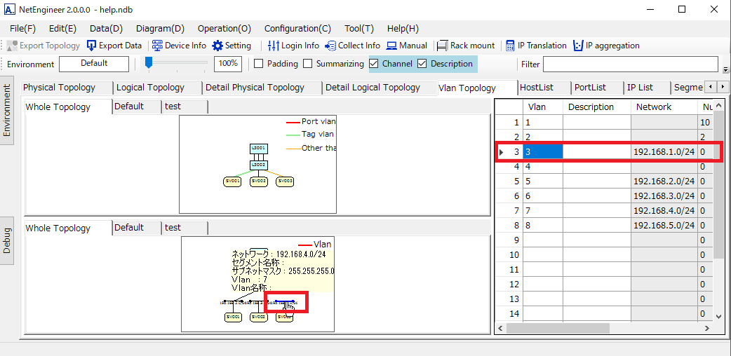The image size is (731, 356).
Task: Open the IP aggregation tool
Action: point(578,46)
